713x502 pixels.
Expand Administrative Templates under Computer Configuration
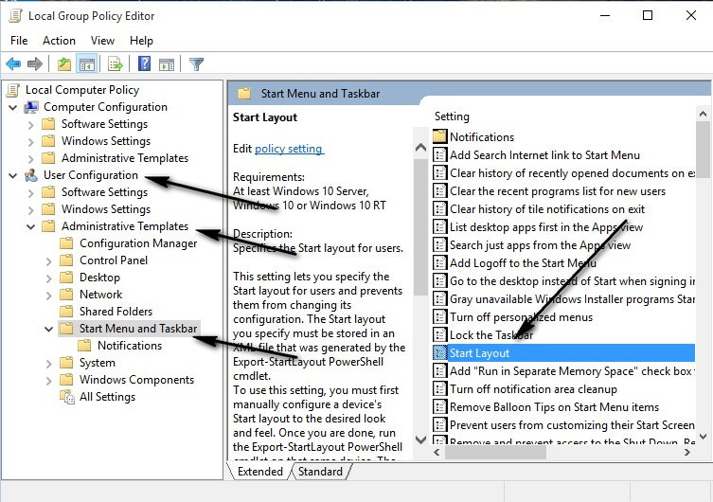tap(30, 159)
